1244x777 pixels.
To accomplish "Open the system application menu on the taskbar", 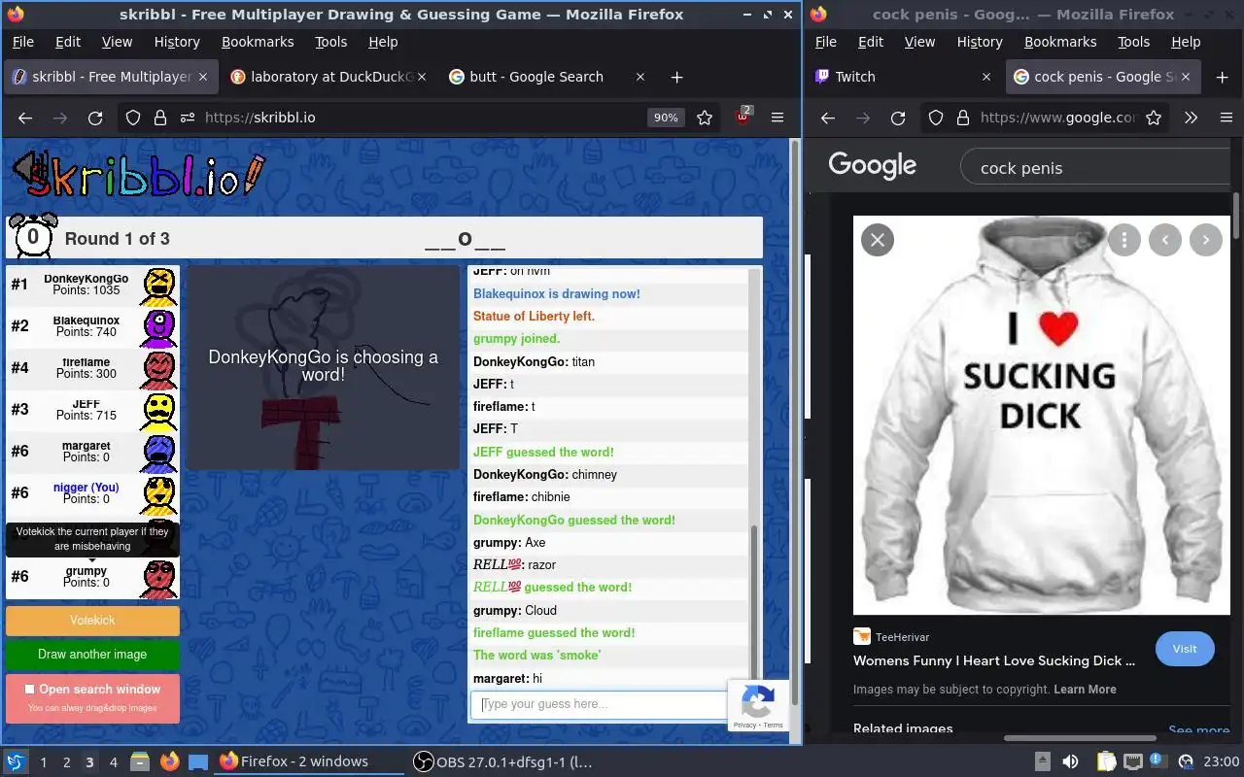I will tap(16, 761).
